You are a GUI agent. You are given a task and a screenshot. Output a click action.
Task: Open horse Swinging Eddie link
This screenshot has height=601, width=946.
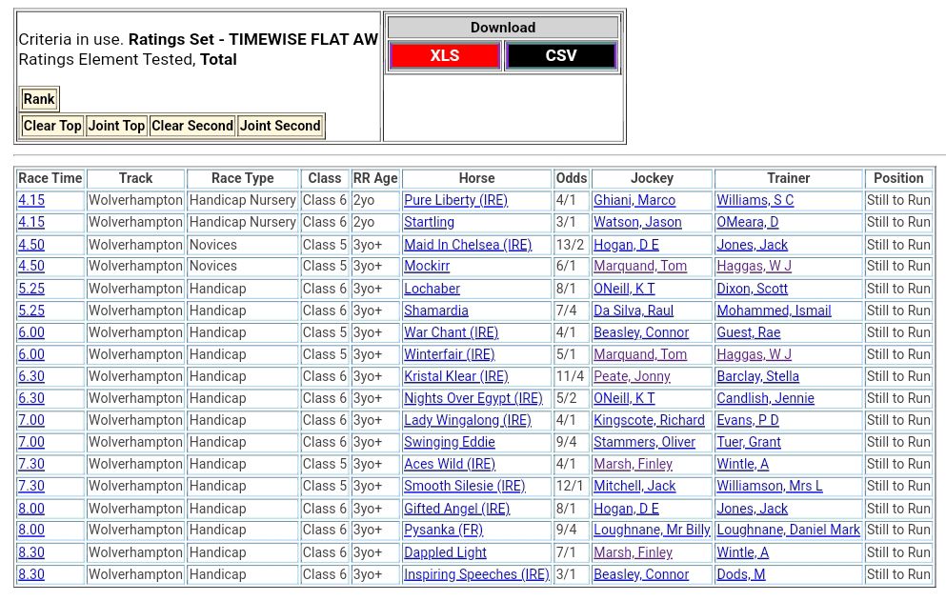tap(449, 442)
